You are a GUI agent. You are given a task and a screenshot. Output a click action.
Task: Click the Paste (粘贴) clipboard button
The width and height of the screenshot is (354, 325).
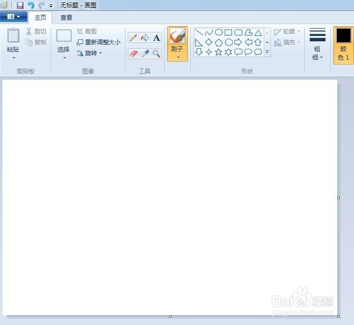click(13, 40)
